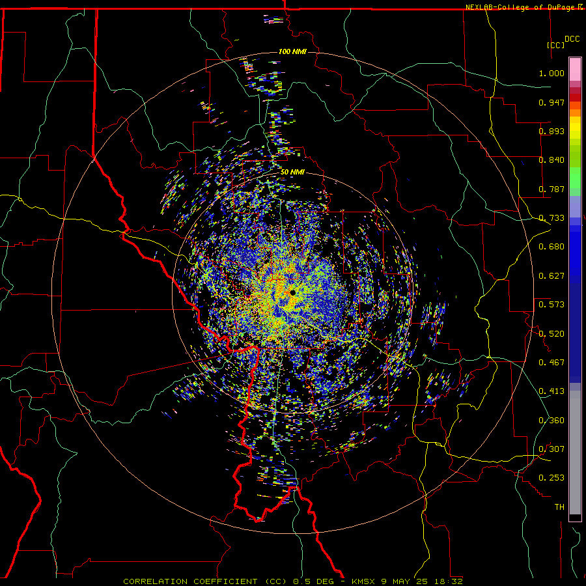The height and width of the screenshot is (586, 586).
Task: Click the 0.360 value on color scale
Action: point(551,421)
